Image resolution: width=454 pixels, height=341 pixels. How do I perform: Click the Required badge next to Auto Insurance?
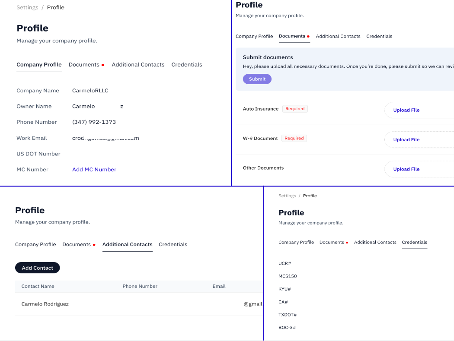click(295, 109)
